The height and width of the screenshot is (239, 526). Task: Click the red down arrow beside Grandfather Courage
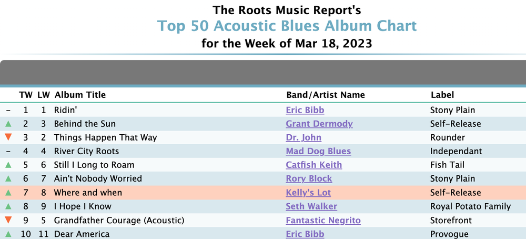(x=8, y=220)
